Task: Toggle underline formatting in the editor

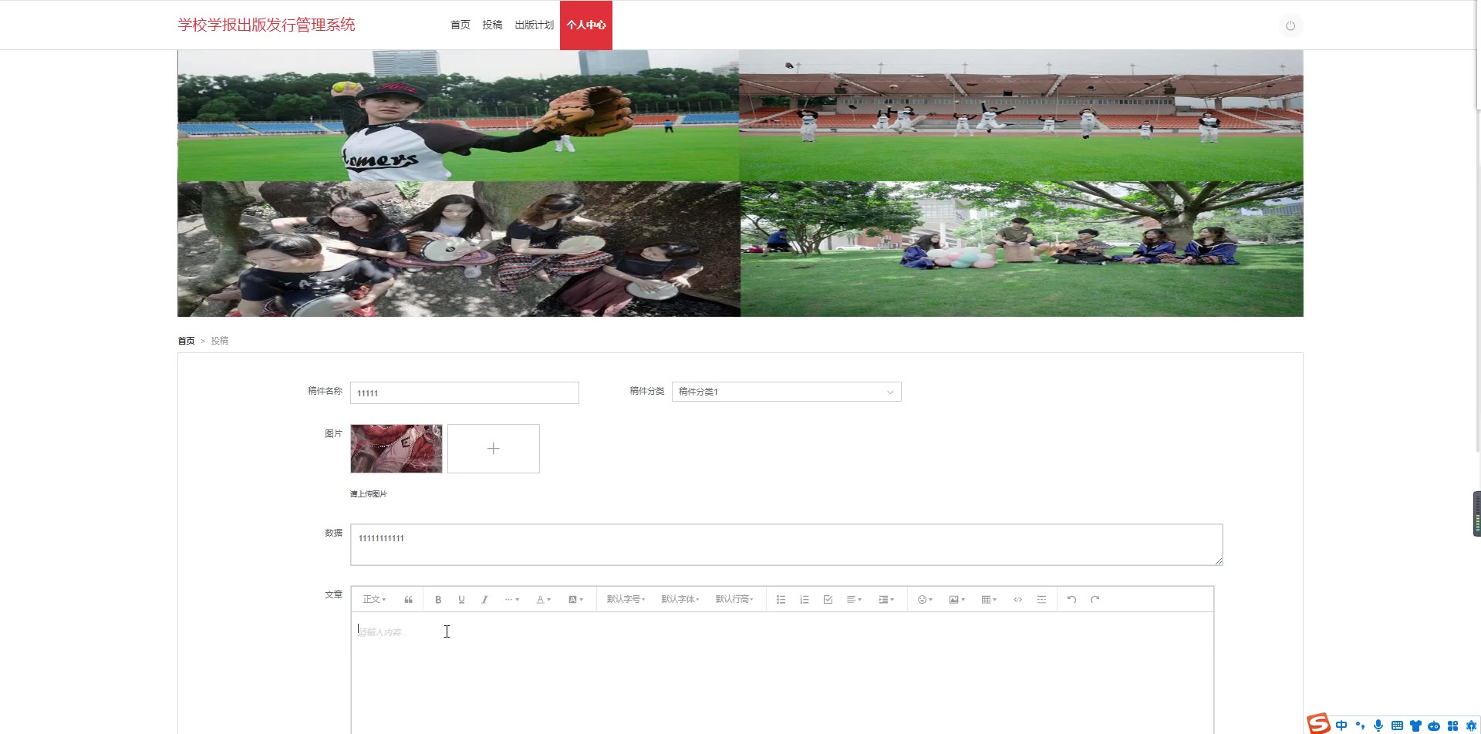Action: [461, 600]
